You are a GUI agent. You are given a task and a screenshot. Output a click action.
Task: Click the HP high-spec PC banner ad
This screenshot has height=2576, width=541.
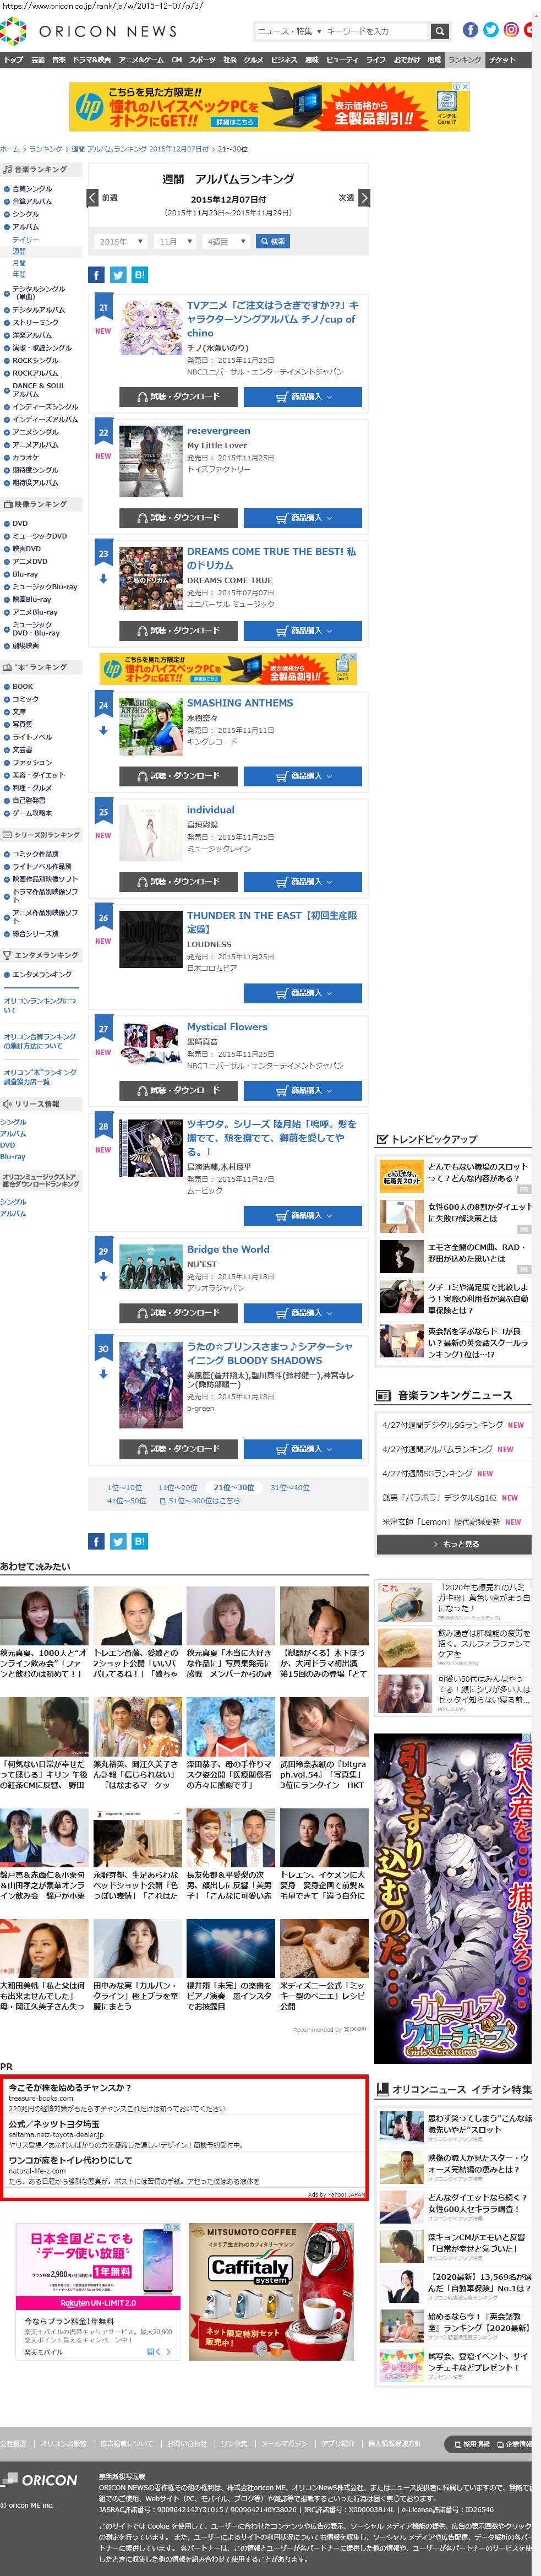tap(269, 107)
